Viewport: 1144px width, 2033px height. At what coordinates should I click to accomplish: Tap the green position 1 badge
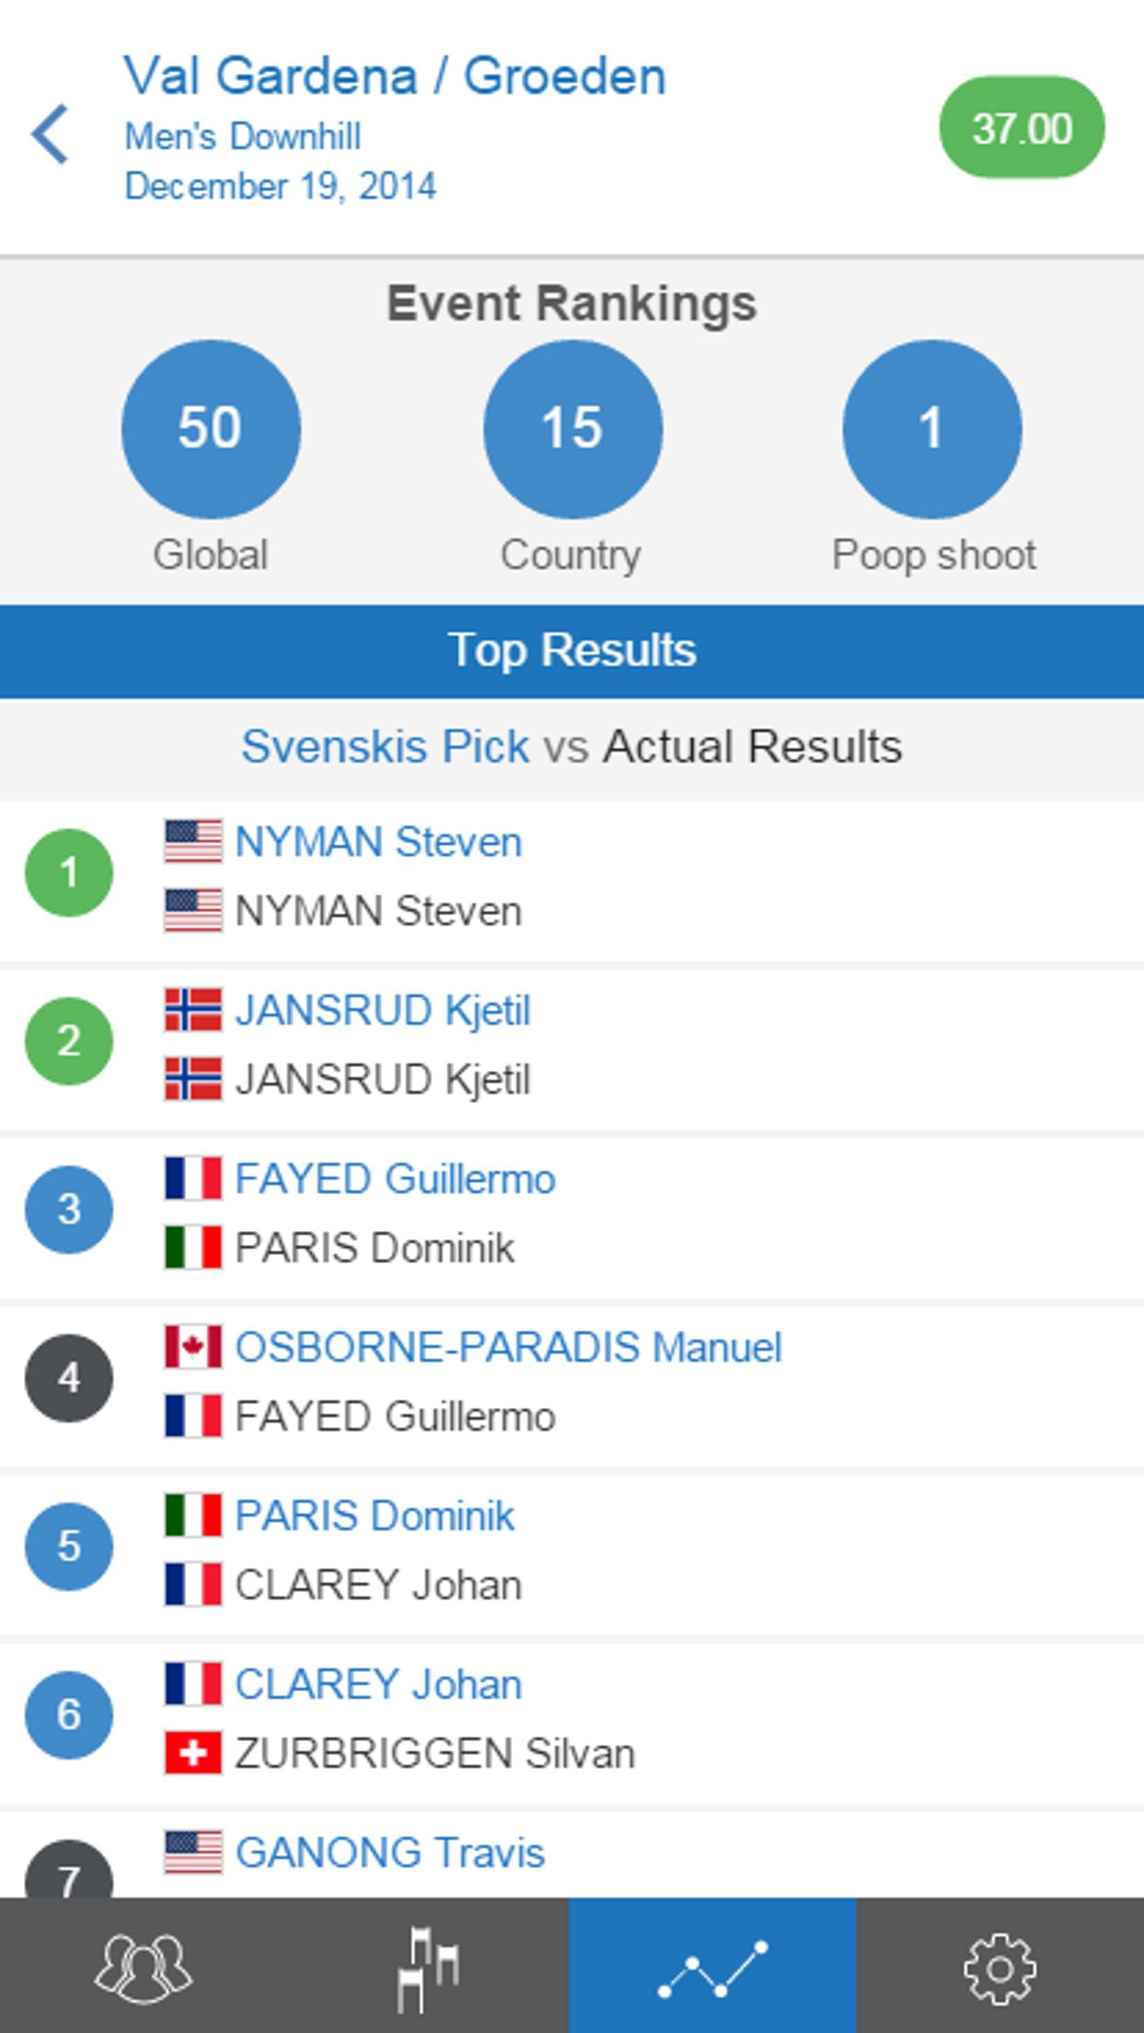[69, 872]
